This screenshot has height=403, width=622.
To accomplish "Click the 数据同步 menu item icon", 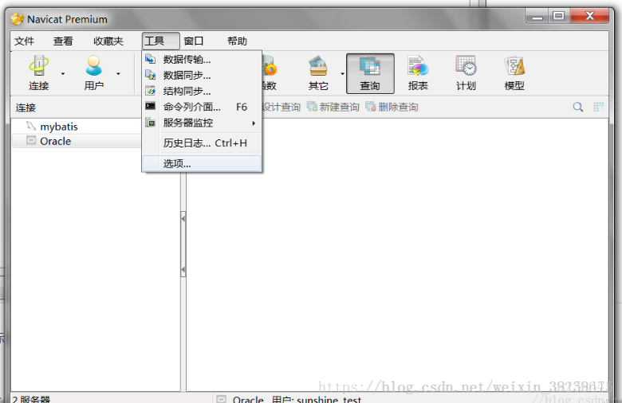I will point(151,75).
